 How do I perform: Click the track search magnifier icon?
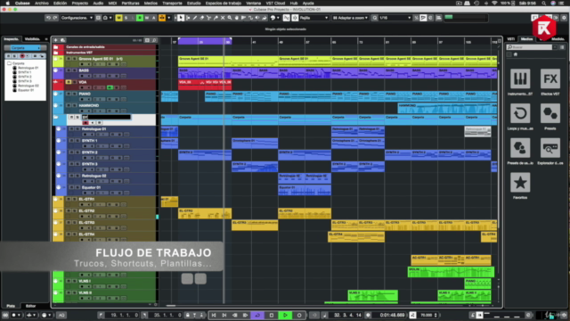(x=154, y=40)
